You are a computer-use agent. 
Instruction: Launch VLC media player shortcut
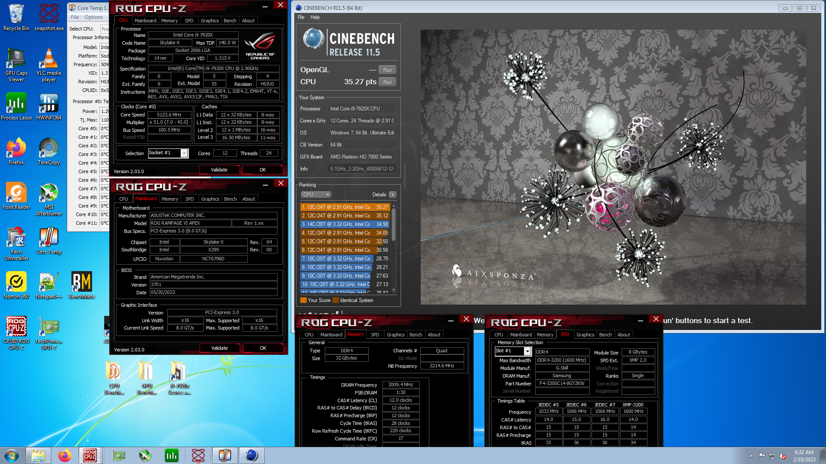click(49, 65)
